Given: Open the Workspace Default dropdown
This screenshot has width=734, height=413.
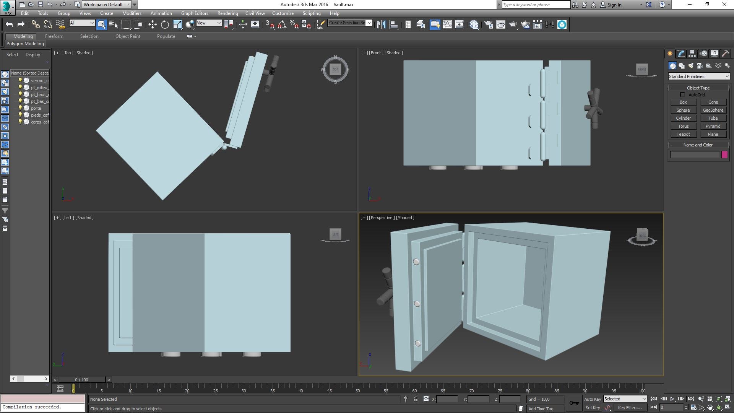Looking at the screenshot, I should (107, 5).
